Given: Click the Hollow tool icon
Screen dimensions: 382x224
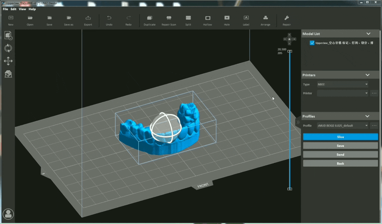Looking at the screenshot, I should (208, 18).
